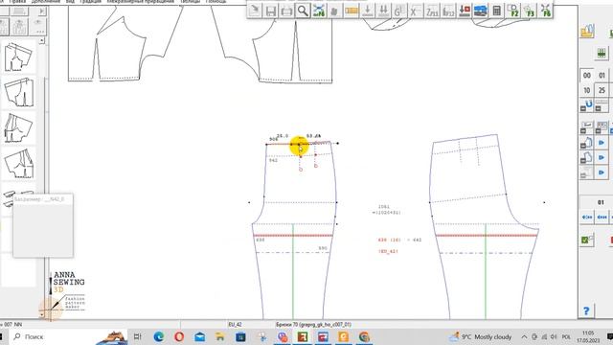Click the blue question mark help icon
The width and height of the screenshot is (613, 345).
(x=586, y=310)
